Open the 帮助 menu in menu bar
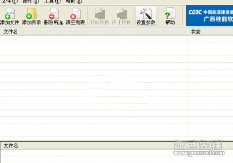233x163 pixels. 74,2
